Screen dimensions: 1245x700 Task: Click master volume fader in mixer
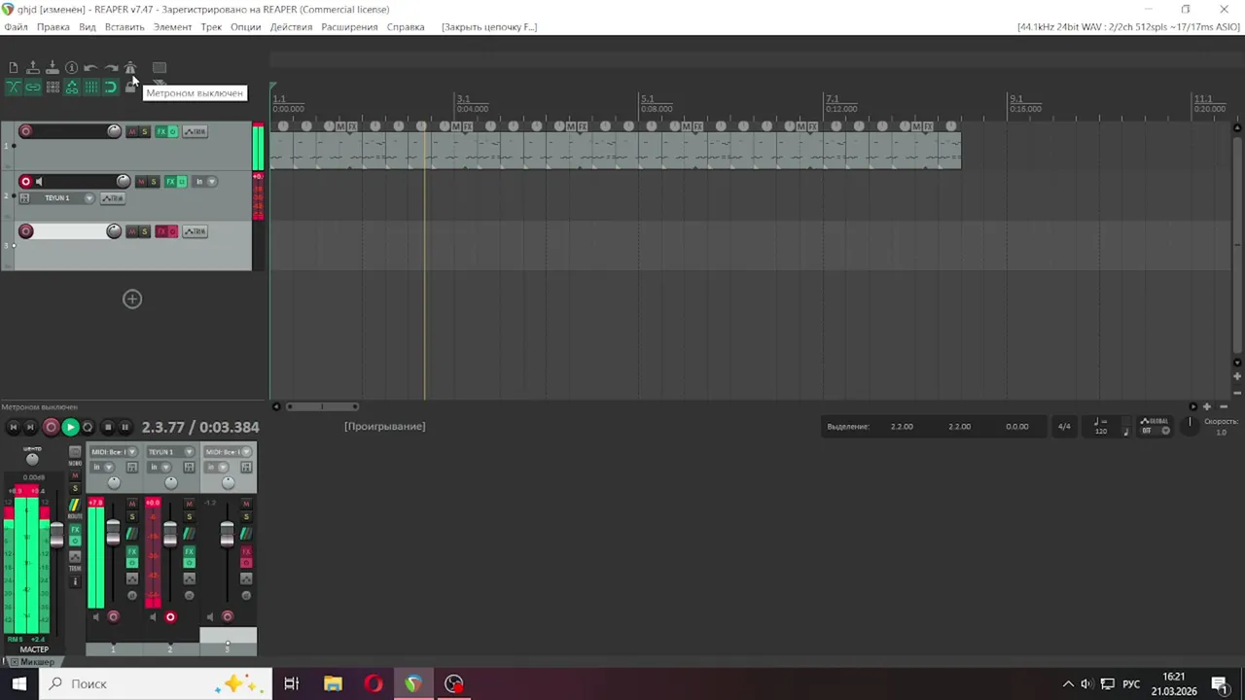click(x=56, y=535)
